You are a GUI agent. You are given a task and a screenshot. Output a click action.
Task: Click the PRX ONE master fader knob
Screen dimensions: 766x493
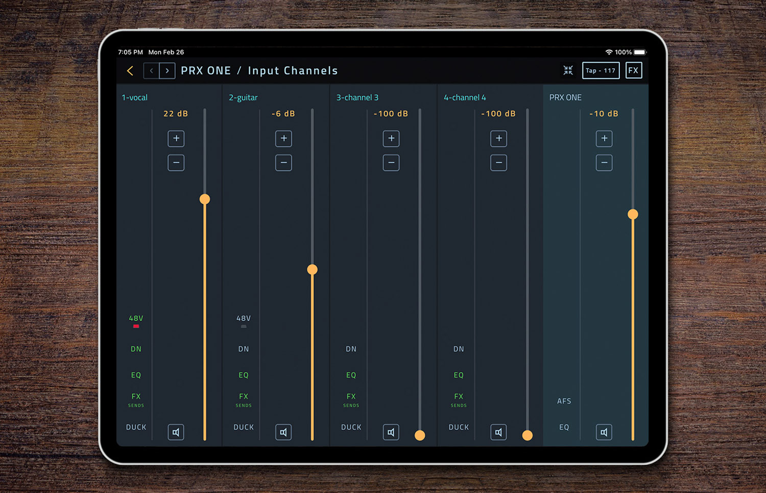(x=633, y=215)
